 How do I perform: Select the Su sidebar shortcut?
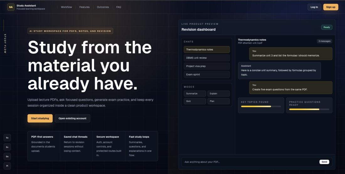7,138
